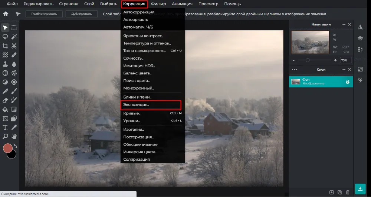Select the Heal bandage tool

point(14,55)
